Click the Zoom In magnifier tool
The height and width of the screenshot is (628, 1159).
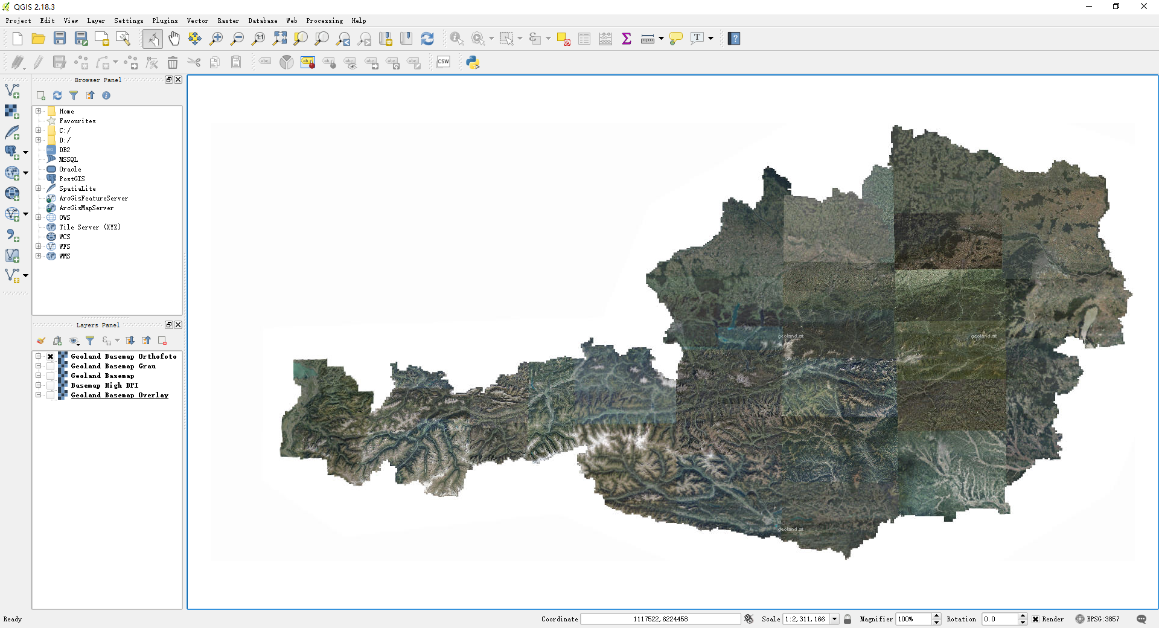click(x=216, y=39)
